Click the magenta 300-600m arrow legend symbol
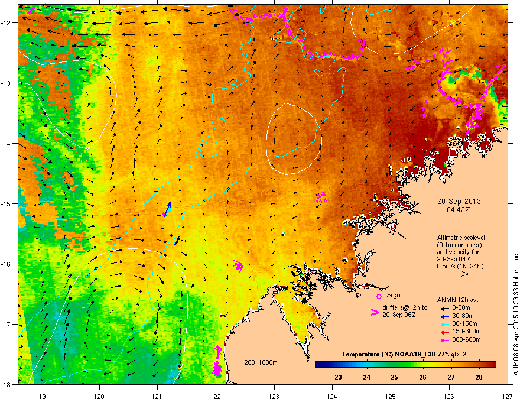Screen dimensions: 520x402 click(445, 340)
